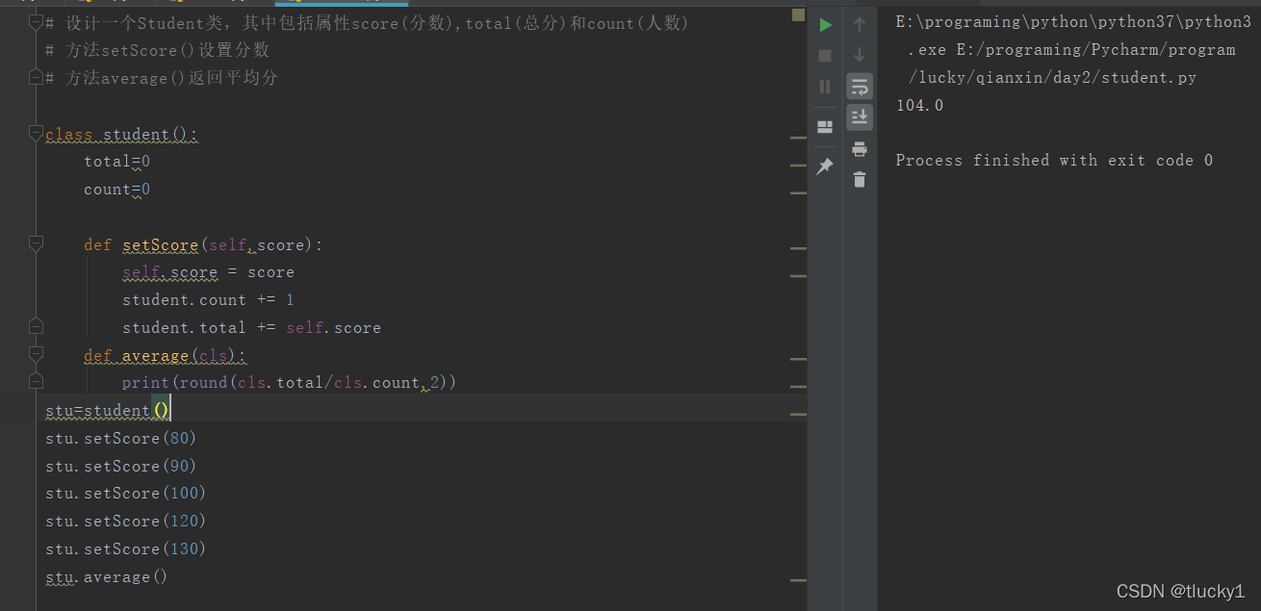The width and height of the screenshot is (1261, 611).
Task: Click the console path line '/lucky/qianxin/day2/student.py'
Action: (1052, 78)
